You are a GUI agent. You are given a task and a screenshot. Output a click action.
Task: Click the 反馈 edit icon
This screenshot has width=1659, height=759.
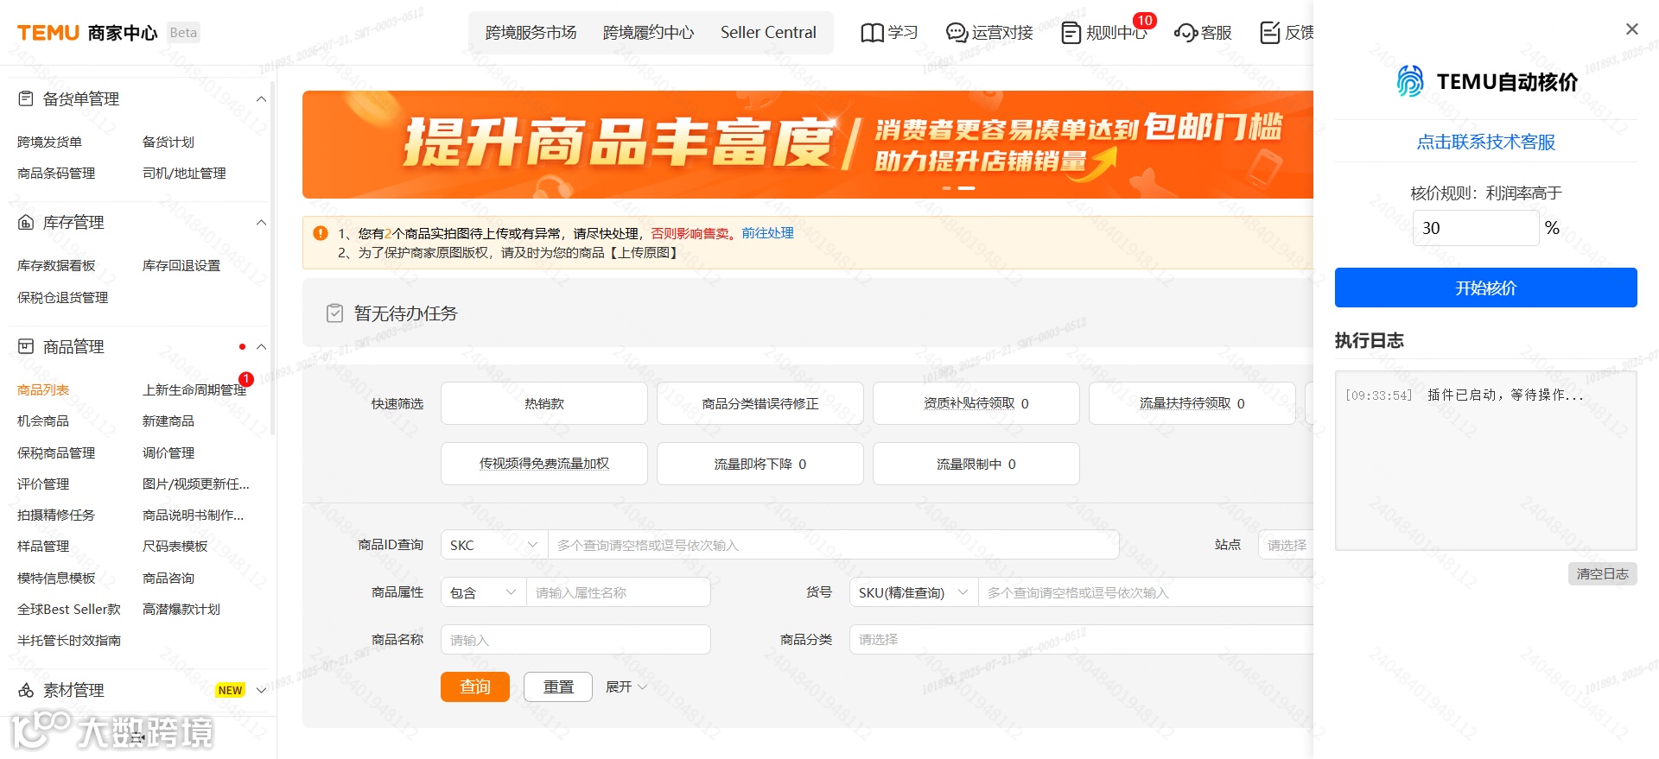pos(1270,33)
